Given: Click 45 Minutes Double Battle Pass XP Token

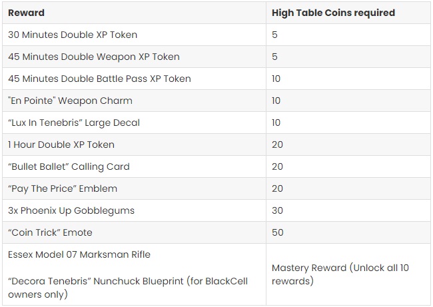Looking at the screenshot, I should [x=99, y=79].
